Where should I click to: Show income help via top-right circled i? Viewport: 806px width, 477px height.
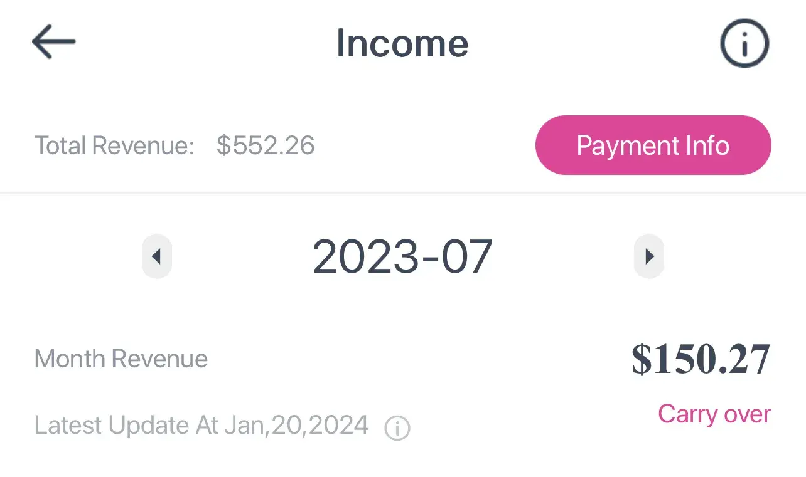click(x=744, y=43)
